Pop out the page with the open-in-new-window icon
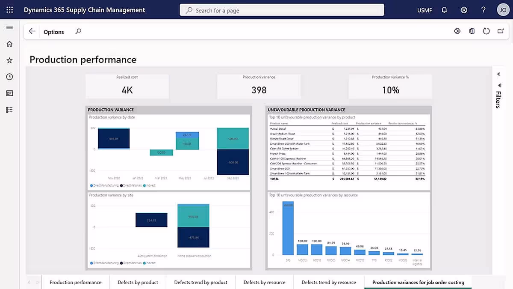The width and height of the screenshot is (513, 289). click(500, 31)
